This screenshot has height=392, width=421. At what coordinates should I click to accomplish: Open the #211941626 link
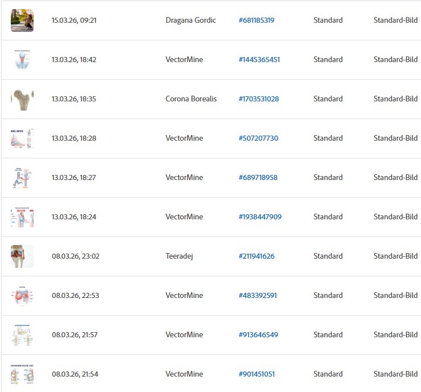coord(257,256)
